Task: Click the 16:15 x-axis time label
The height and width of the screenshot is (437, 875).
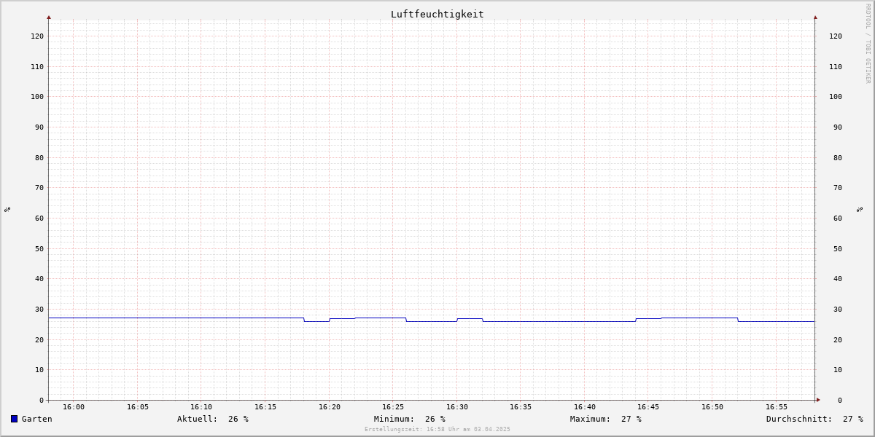Action: (x=265, y=407)
